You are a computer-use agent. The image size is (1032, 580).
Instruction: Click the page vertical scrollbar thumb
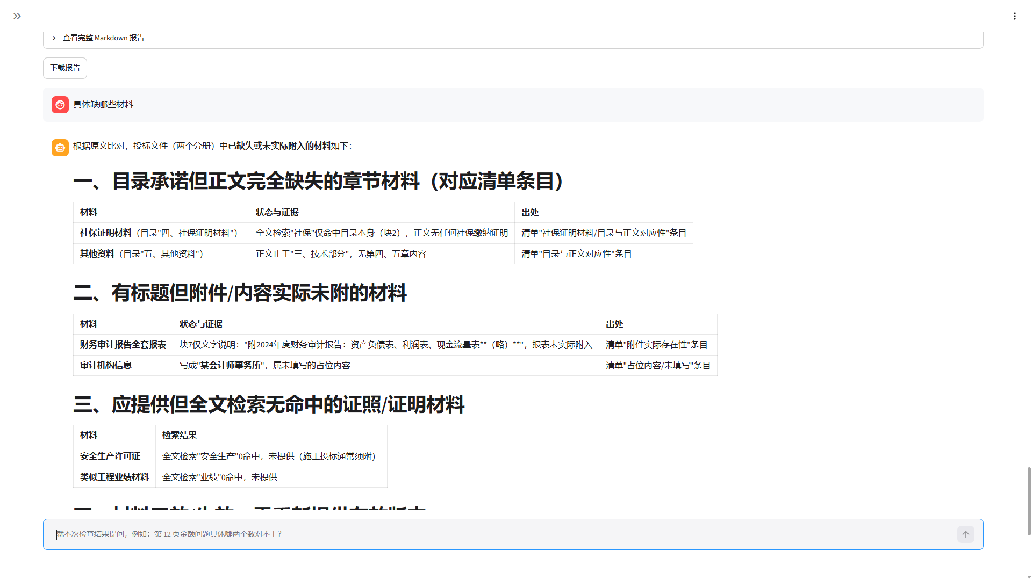(1029, 501)
